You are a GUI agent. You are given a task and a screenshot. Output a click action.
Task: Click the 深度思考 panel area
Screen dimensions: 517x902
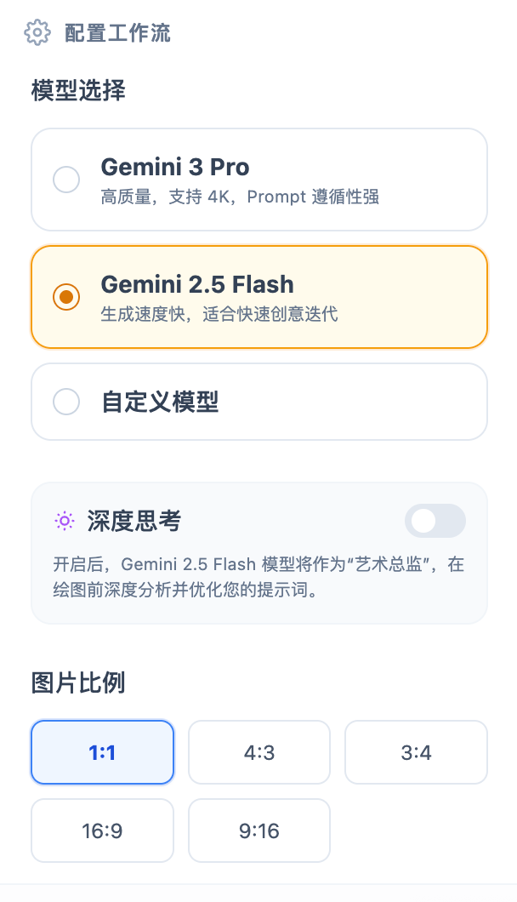tap(258, 553)
